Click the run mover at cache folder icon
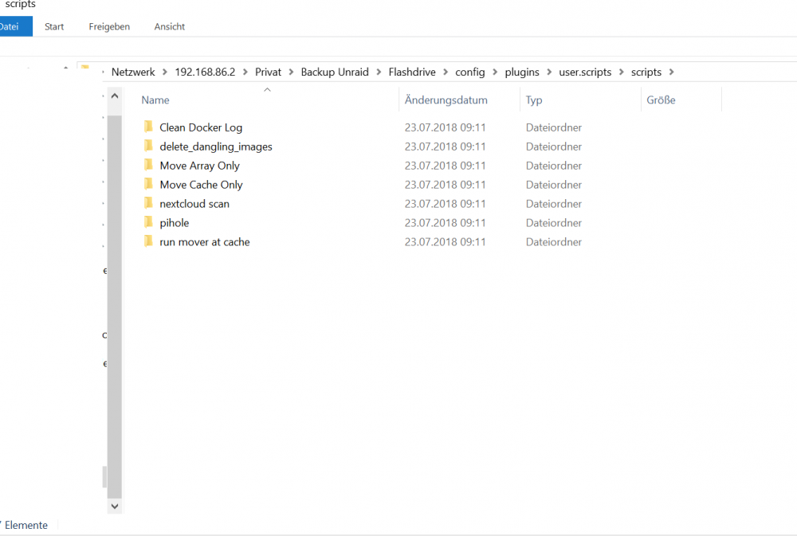Screen dimensions: 797x536 tap(148, 241)
